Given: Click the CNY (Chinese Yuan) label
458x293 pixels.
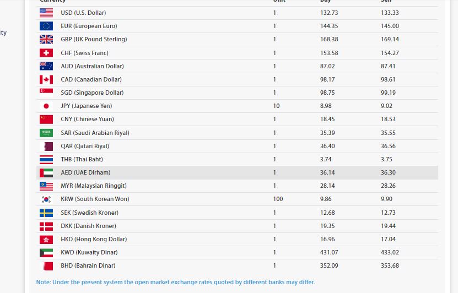Looking at the screenshot, I should 87,119.
